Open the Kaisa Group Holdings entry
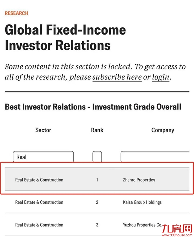Screen dimensions: 194x238 pyautogui.click(x=142, y=202)
